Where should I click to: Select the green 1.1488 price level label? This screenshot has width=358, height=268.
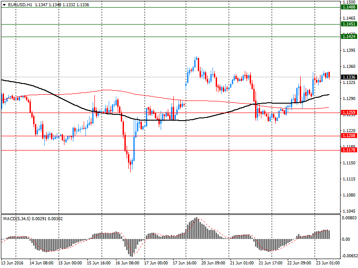(349, 8)
